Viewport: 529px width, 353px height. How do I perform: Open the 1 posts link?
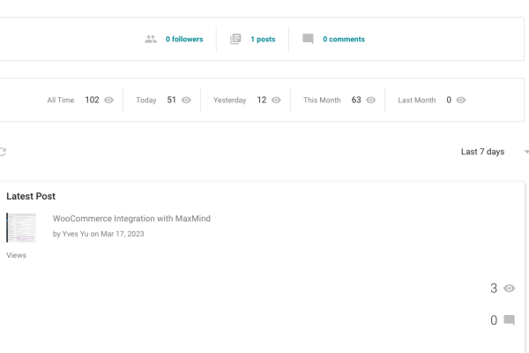[x=263, y=39]
